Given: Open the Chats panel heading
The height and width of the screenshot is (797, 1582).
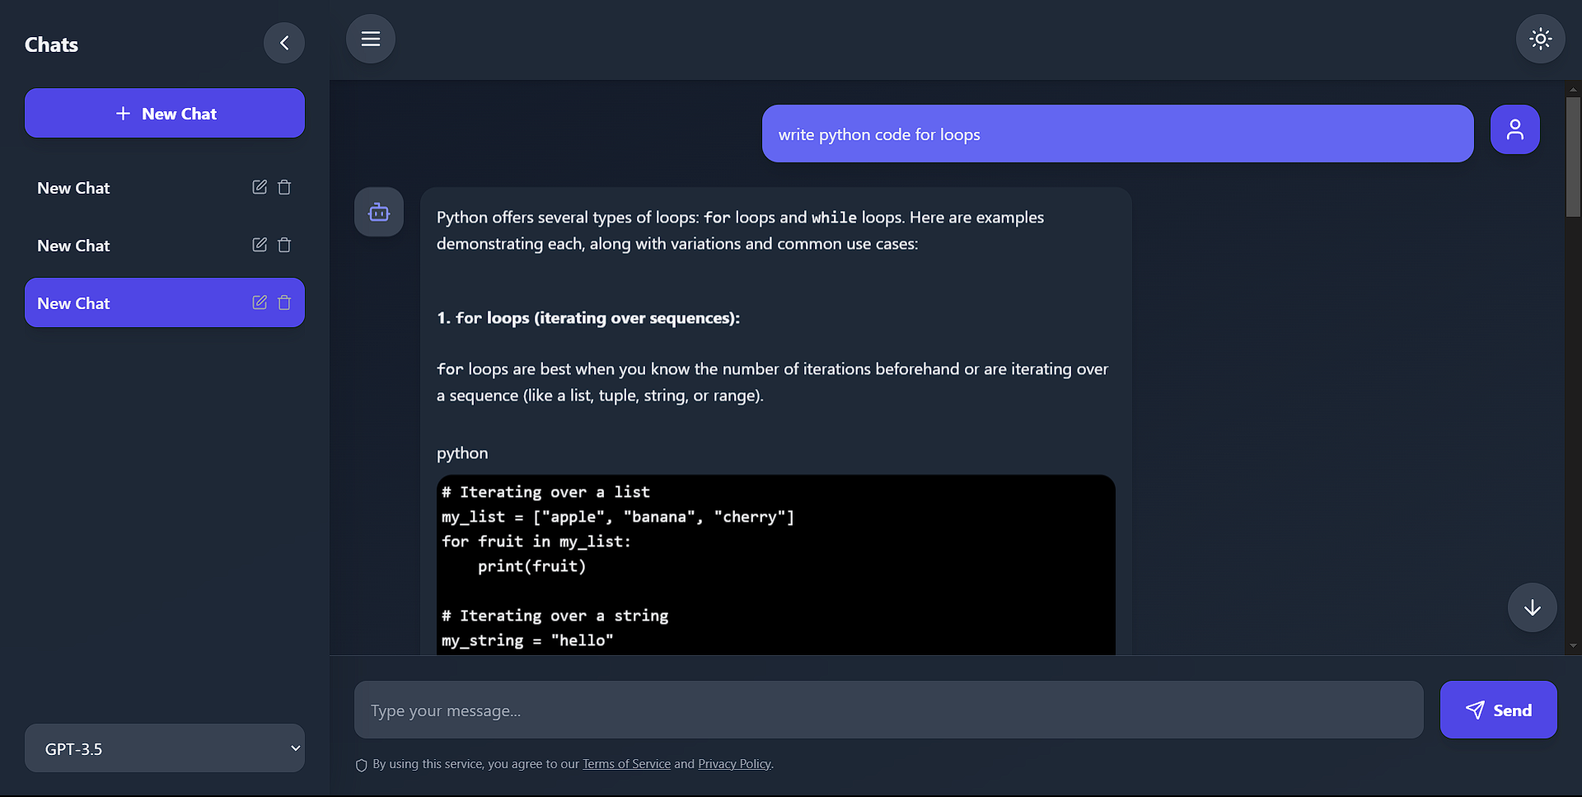Looking at the screenshot, I should click(x=51, y=44).
